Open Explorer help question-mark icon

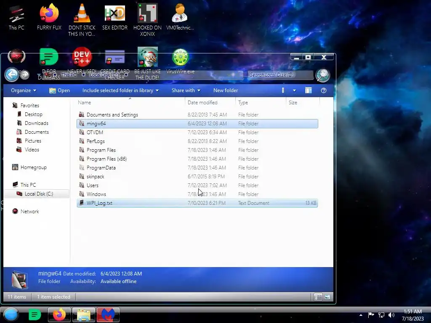coord(324,90)
